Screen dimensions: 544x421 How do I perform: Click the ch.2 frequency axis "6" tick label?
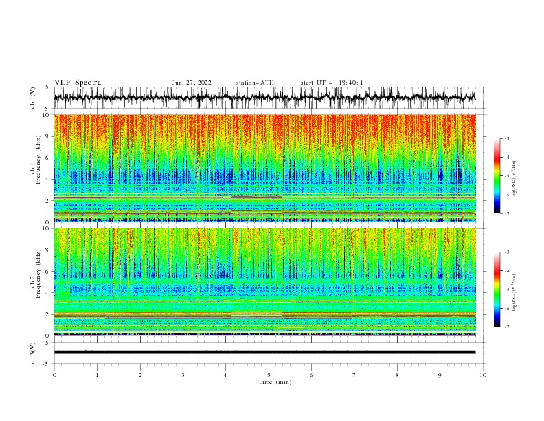[49, 272]
